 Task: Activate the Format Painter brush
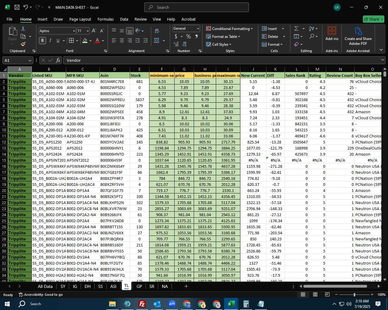click(23, 44)
